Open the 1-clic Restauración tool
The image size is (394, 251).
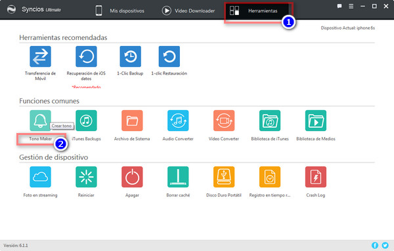[169, 56]
